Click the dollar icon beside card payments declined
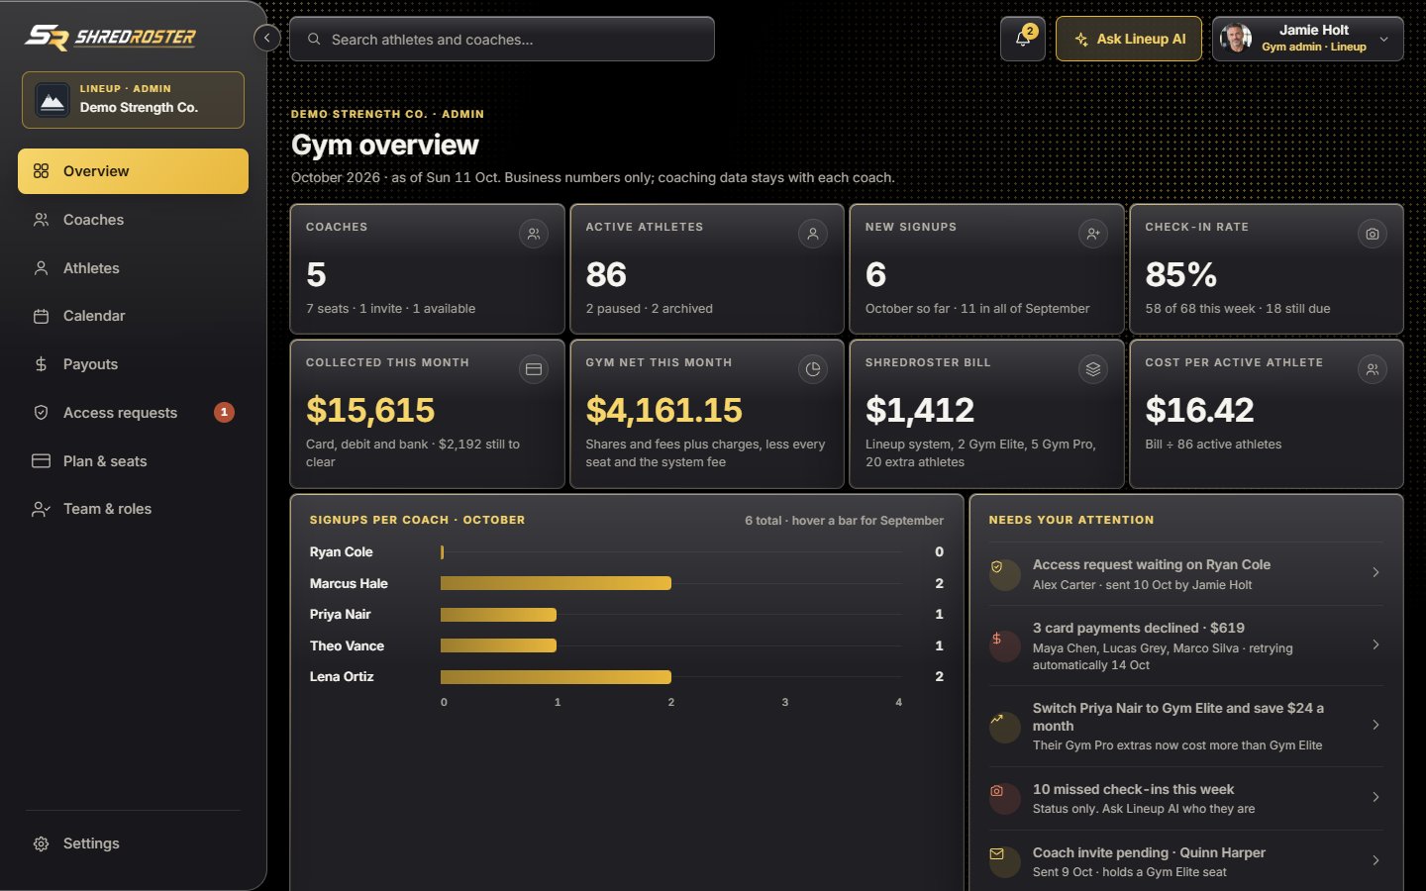1426x891 pixels. tap(1005, 645)
